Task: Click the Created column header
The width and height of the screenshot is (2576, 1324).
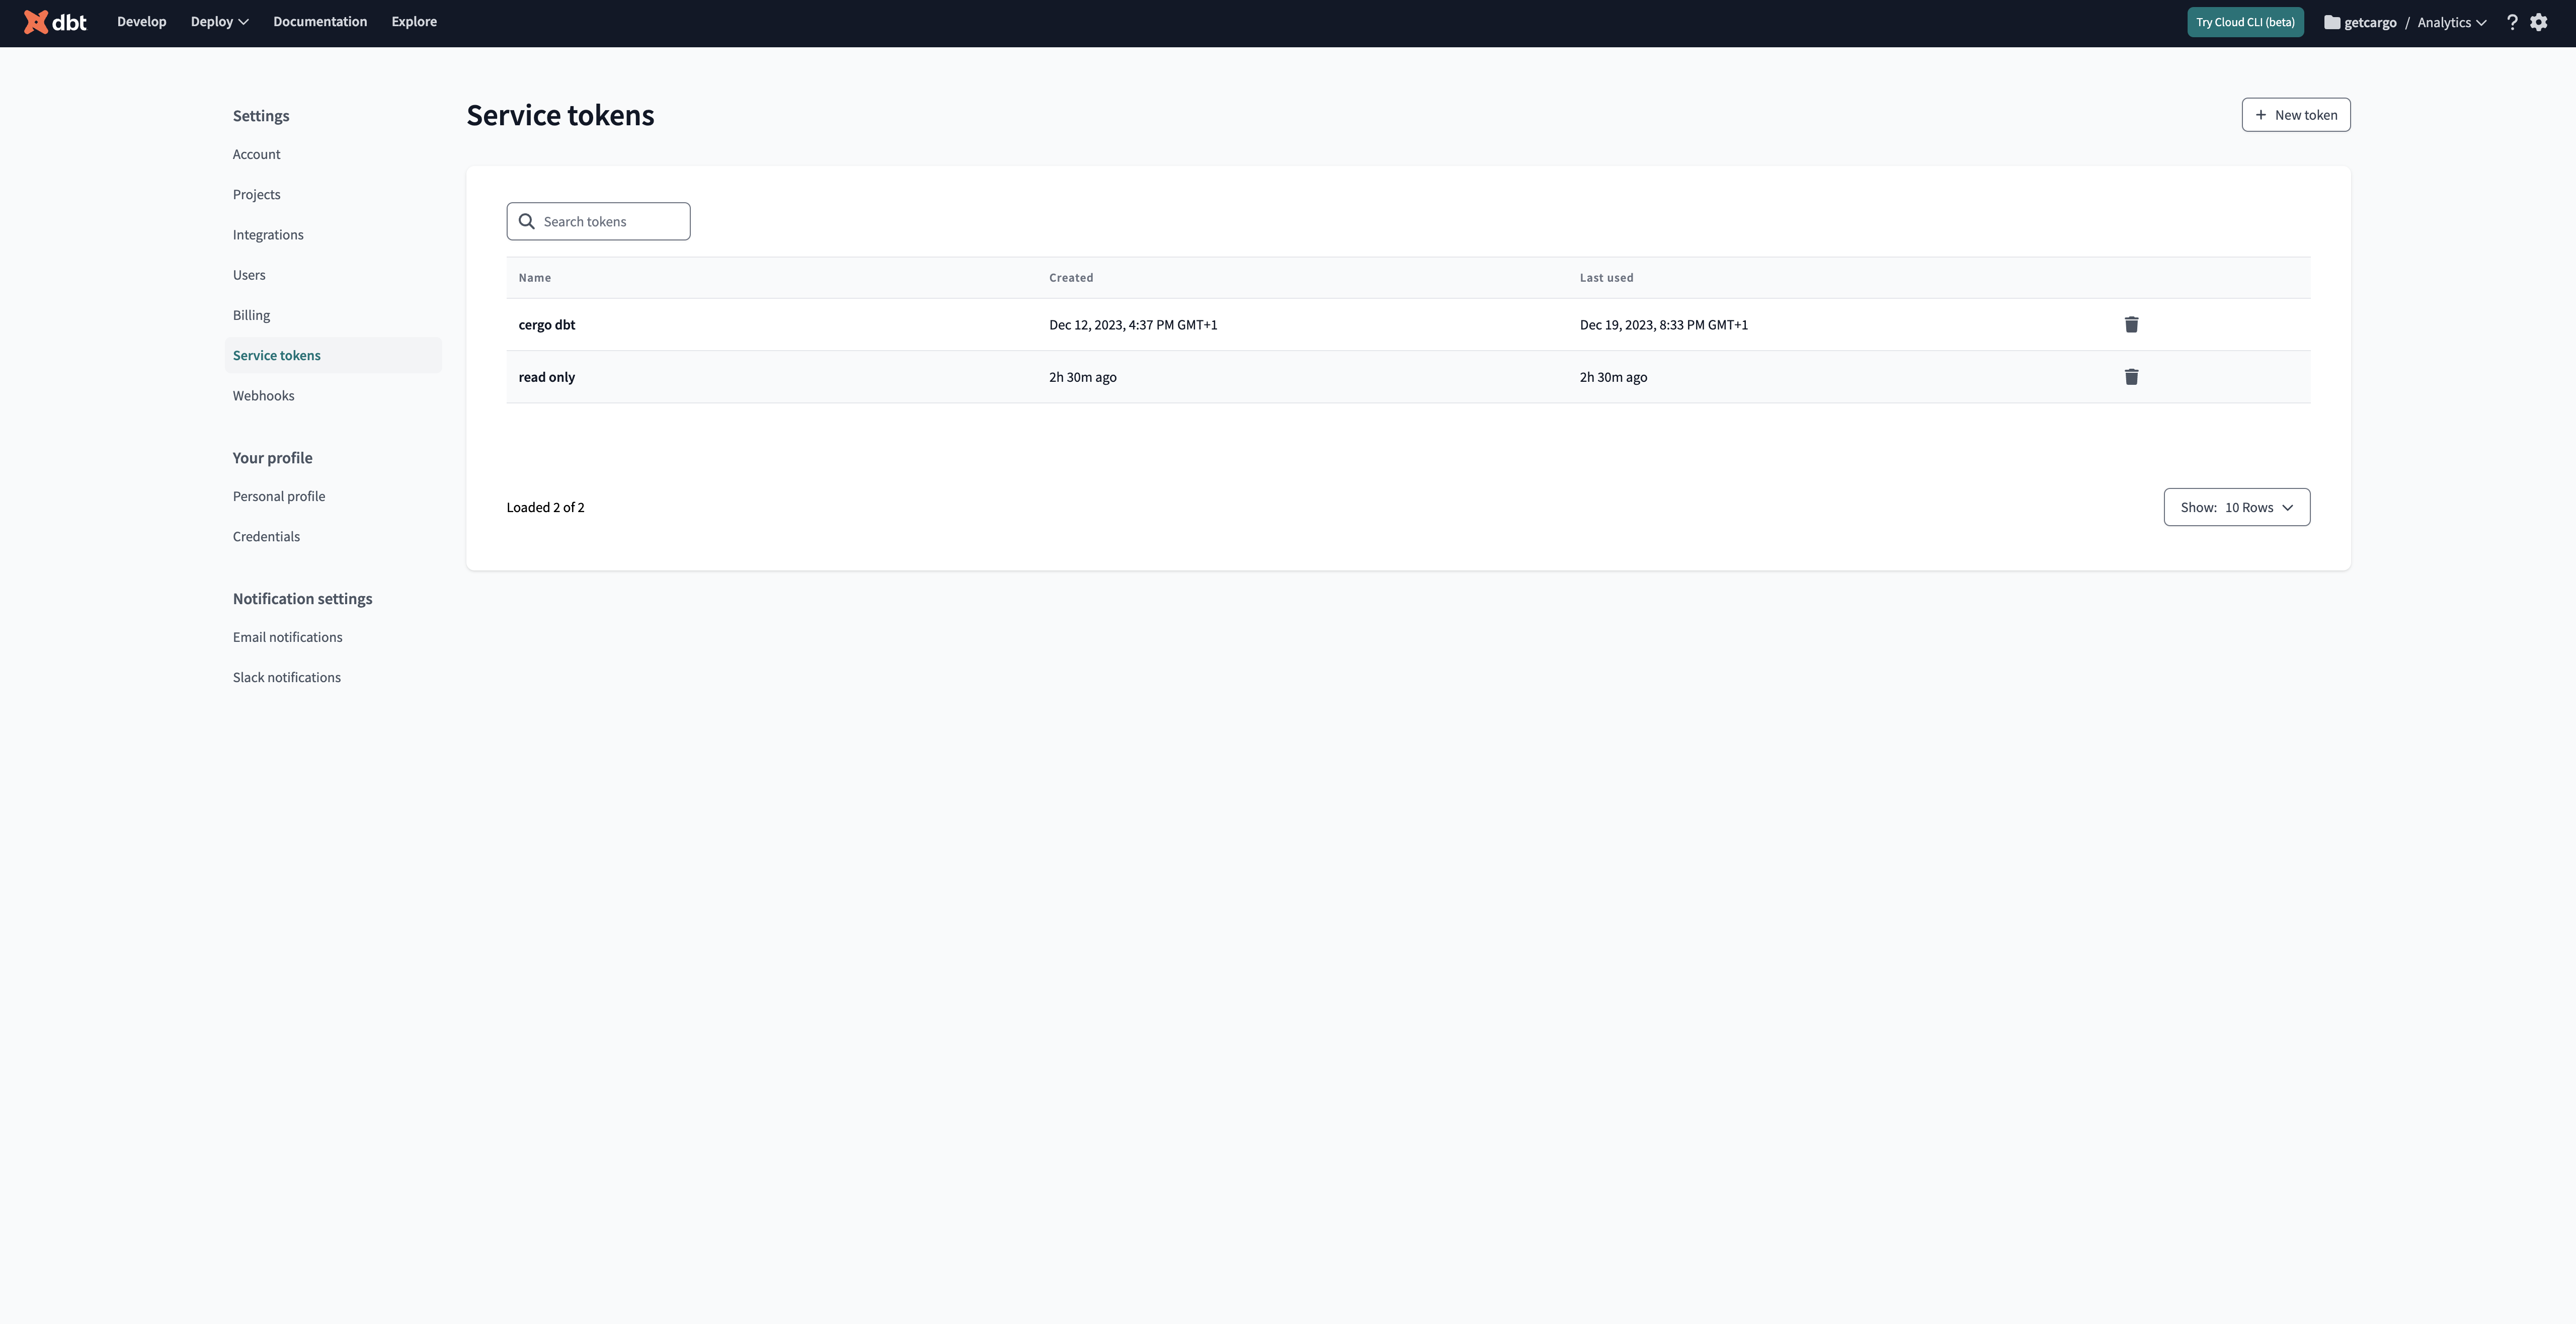Action: [x=1071, y=278]
